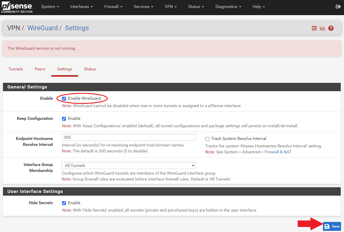Switch to the Tunnels tab
This screenshot has height=232, width=344.
15,69
